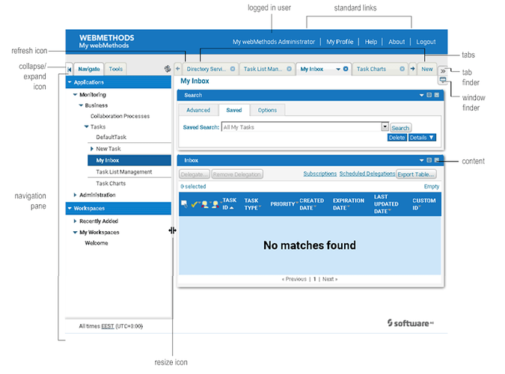The height and width of the screenshot is (374, 505).
Task: Click the pane resize icon
Action: pos(172,230)
